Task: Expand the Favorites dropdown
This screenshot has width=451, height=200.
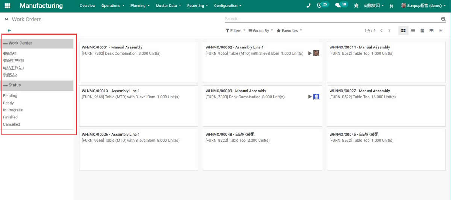Action: point(289,30)
